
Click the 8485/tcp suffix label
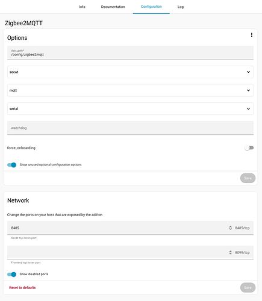point(242,228)
